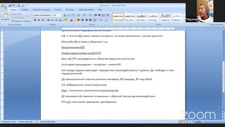Apply yellow text highlight color
This screenshot has height=127, width=225.
coord(66,20)
